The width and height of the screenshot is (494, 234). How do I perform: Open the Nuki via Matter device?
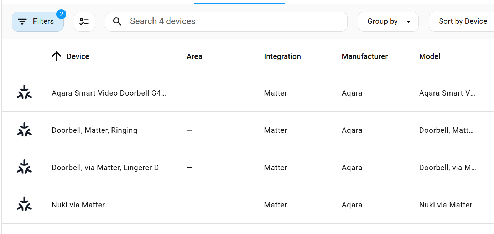pos(78,205)
